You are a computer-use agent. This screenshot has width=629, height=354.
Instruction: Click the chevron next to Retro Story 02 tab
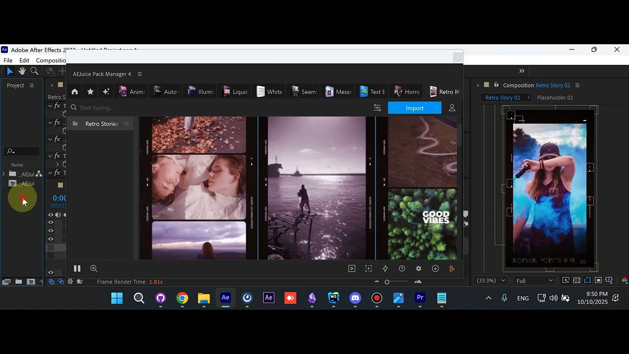click(x=529, y=98)
